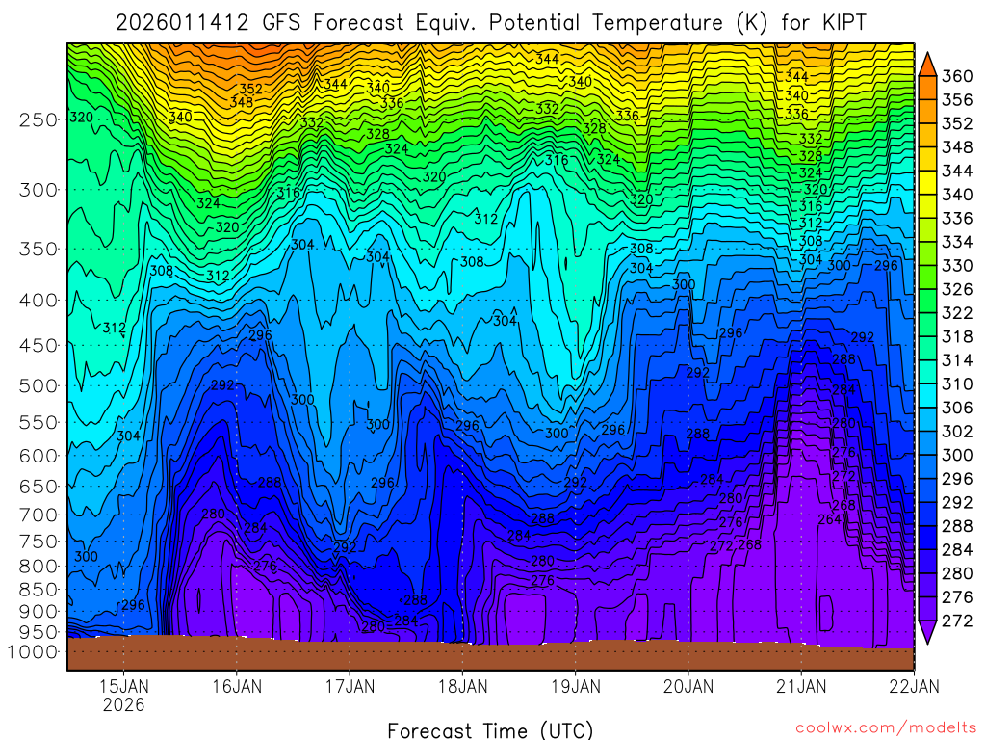Click the 322 value on the color legend
The height and width of the screenshot is (740, 986).
tap(957, 313)
